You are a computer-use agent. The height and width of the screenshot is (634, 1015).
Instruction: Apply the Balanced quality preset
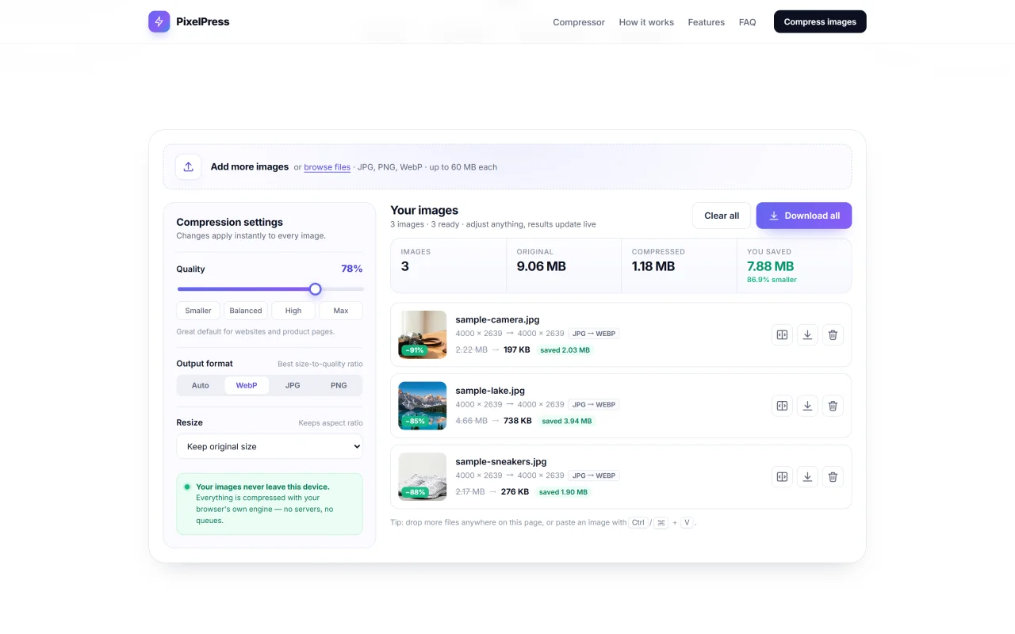(246, 311)
